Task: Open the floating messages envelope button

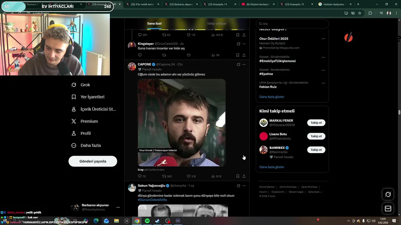Action: [x=388, y=208]
